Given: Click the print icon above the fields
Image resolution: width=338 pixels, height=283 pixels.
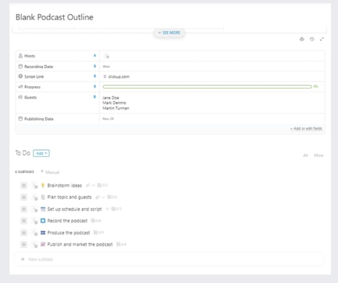Looking at the screenshot, I should (x=302, y=39).
